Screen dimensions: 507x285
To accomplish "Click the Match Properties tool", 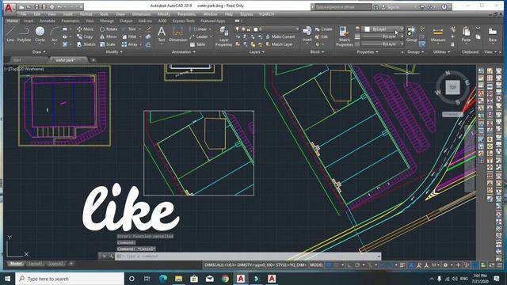I will (345, 36).
